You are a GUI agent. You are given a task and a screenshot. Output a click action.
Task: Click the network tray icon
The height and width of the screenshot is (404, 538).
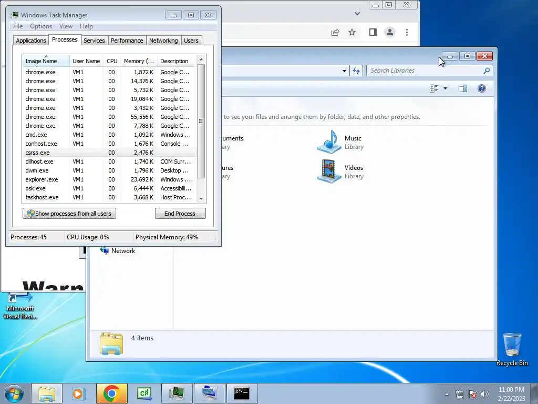click(x=459, y=394)
